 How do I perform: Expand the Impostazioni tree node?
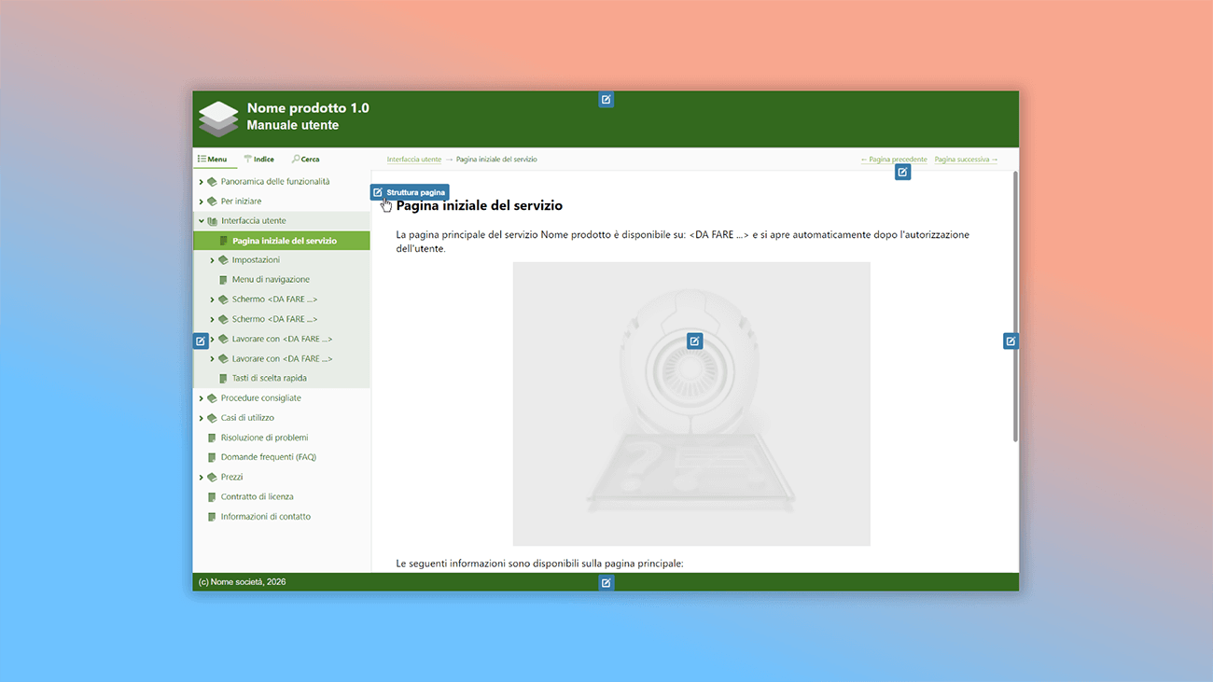coord(213,259)
